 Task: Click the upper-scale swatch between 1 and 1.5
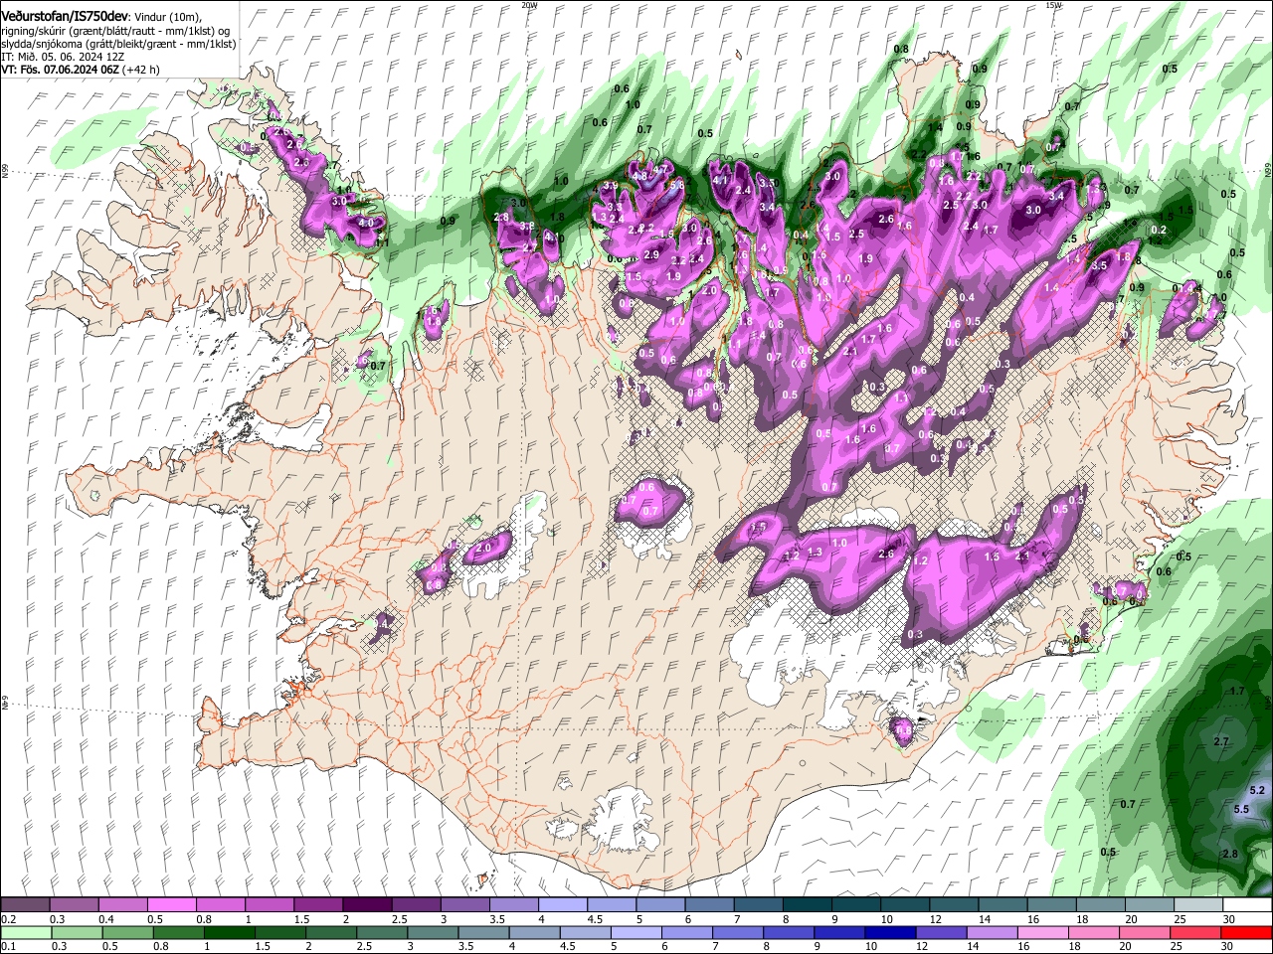click(269, 905)
